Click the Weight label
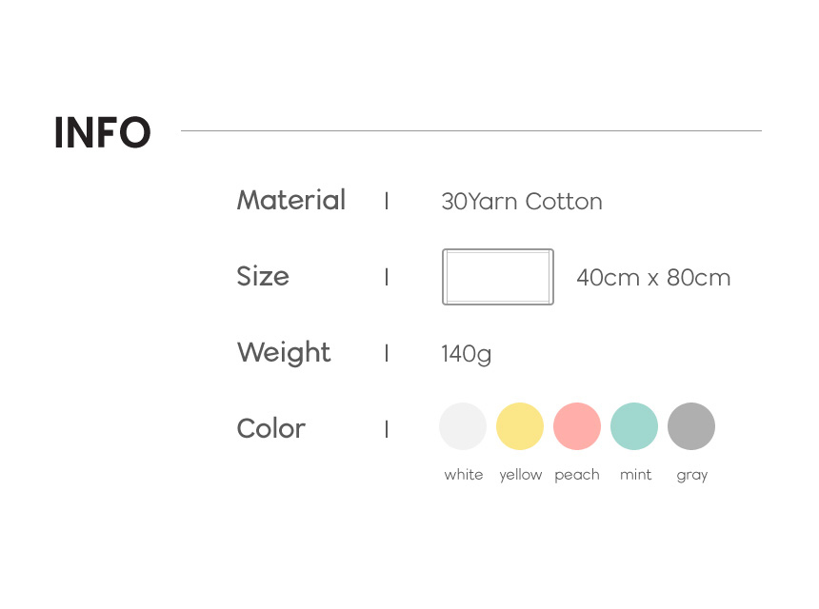 pyautogui.click(x=284, y=353)
